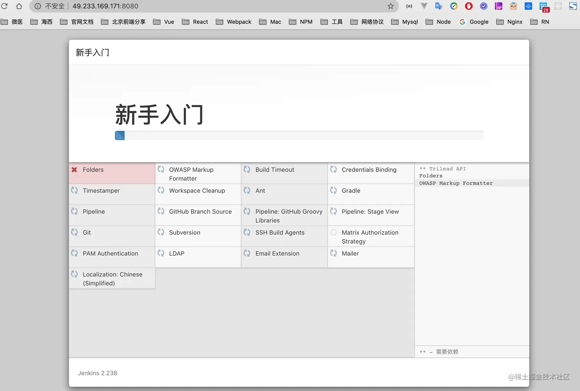Click the address bar showing 49.233.169.171:8080
This screenshot has width=580, height=391.
point(215,6)
